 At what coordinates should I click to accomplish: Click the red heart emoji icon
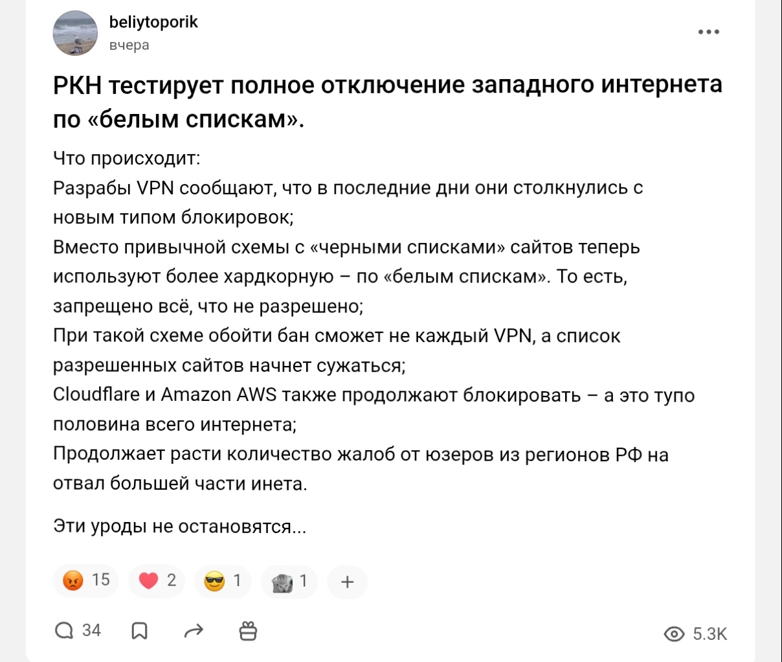(x=148, y=580)
